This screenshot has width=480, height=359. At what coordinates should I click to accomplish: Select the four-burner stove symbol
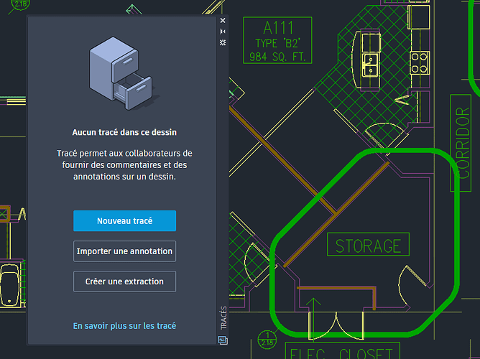(x=420, y=63)
